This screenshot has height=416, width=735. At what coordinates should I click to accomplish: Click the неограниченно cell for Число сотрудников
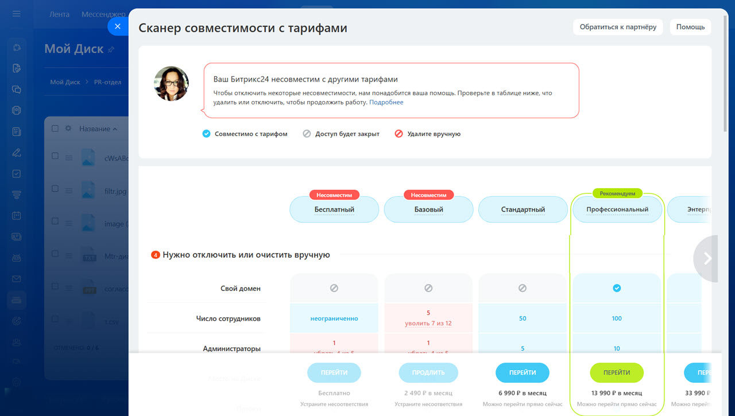coord(334,318)
